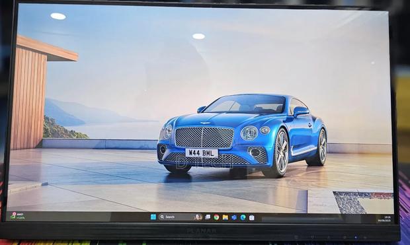The image size is (410, 245).
Task: Open the stock widget on the taskbar
Action: tap(18, 215)
